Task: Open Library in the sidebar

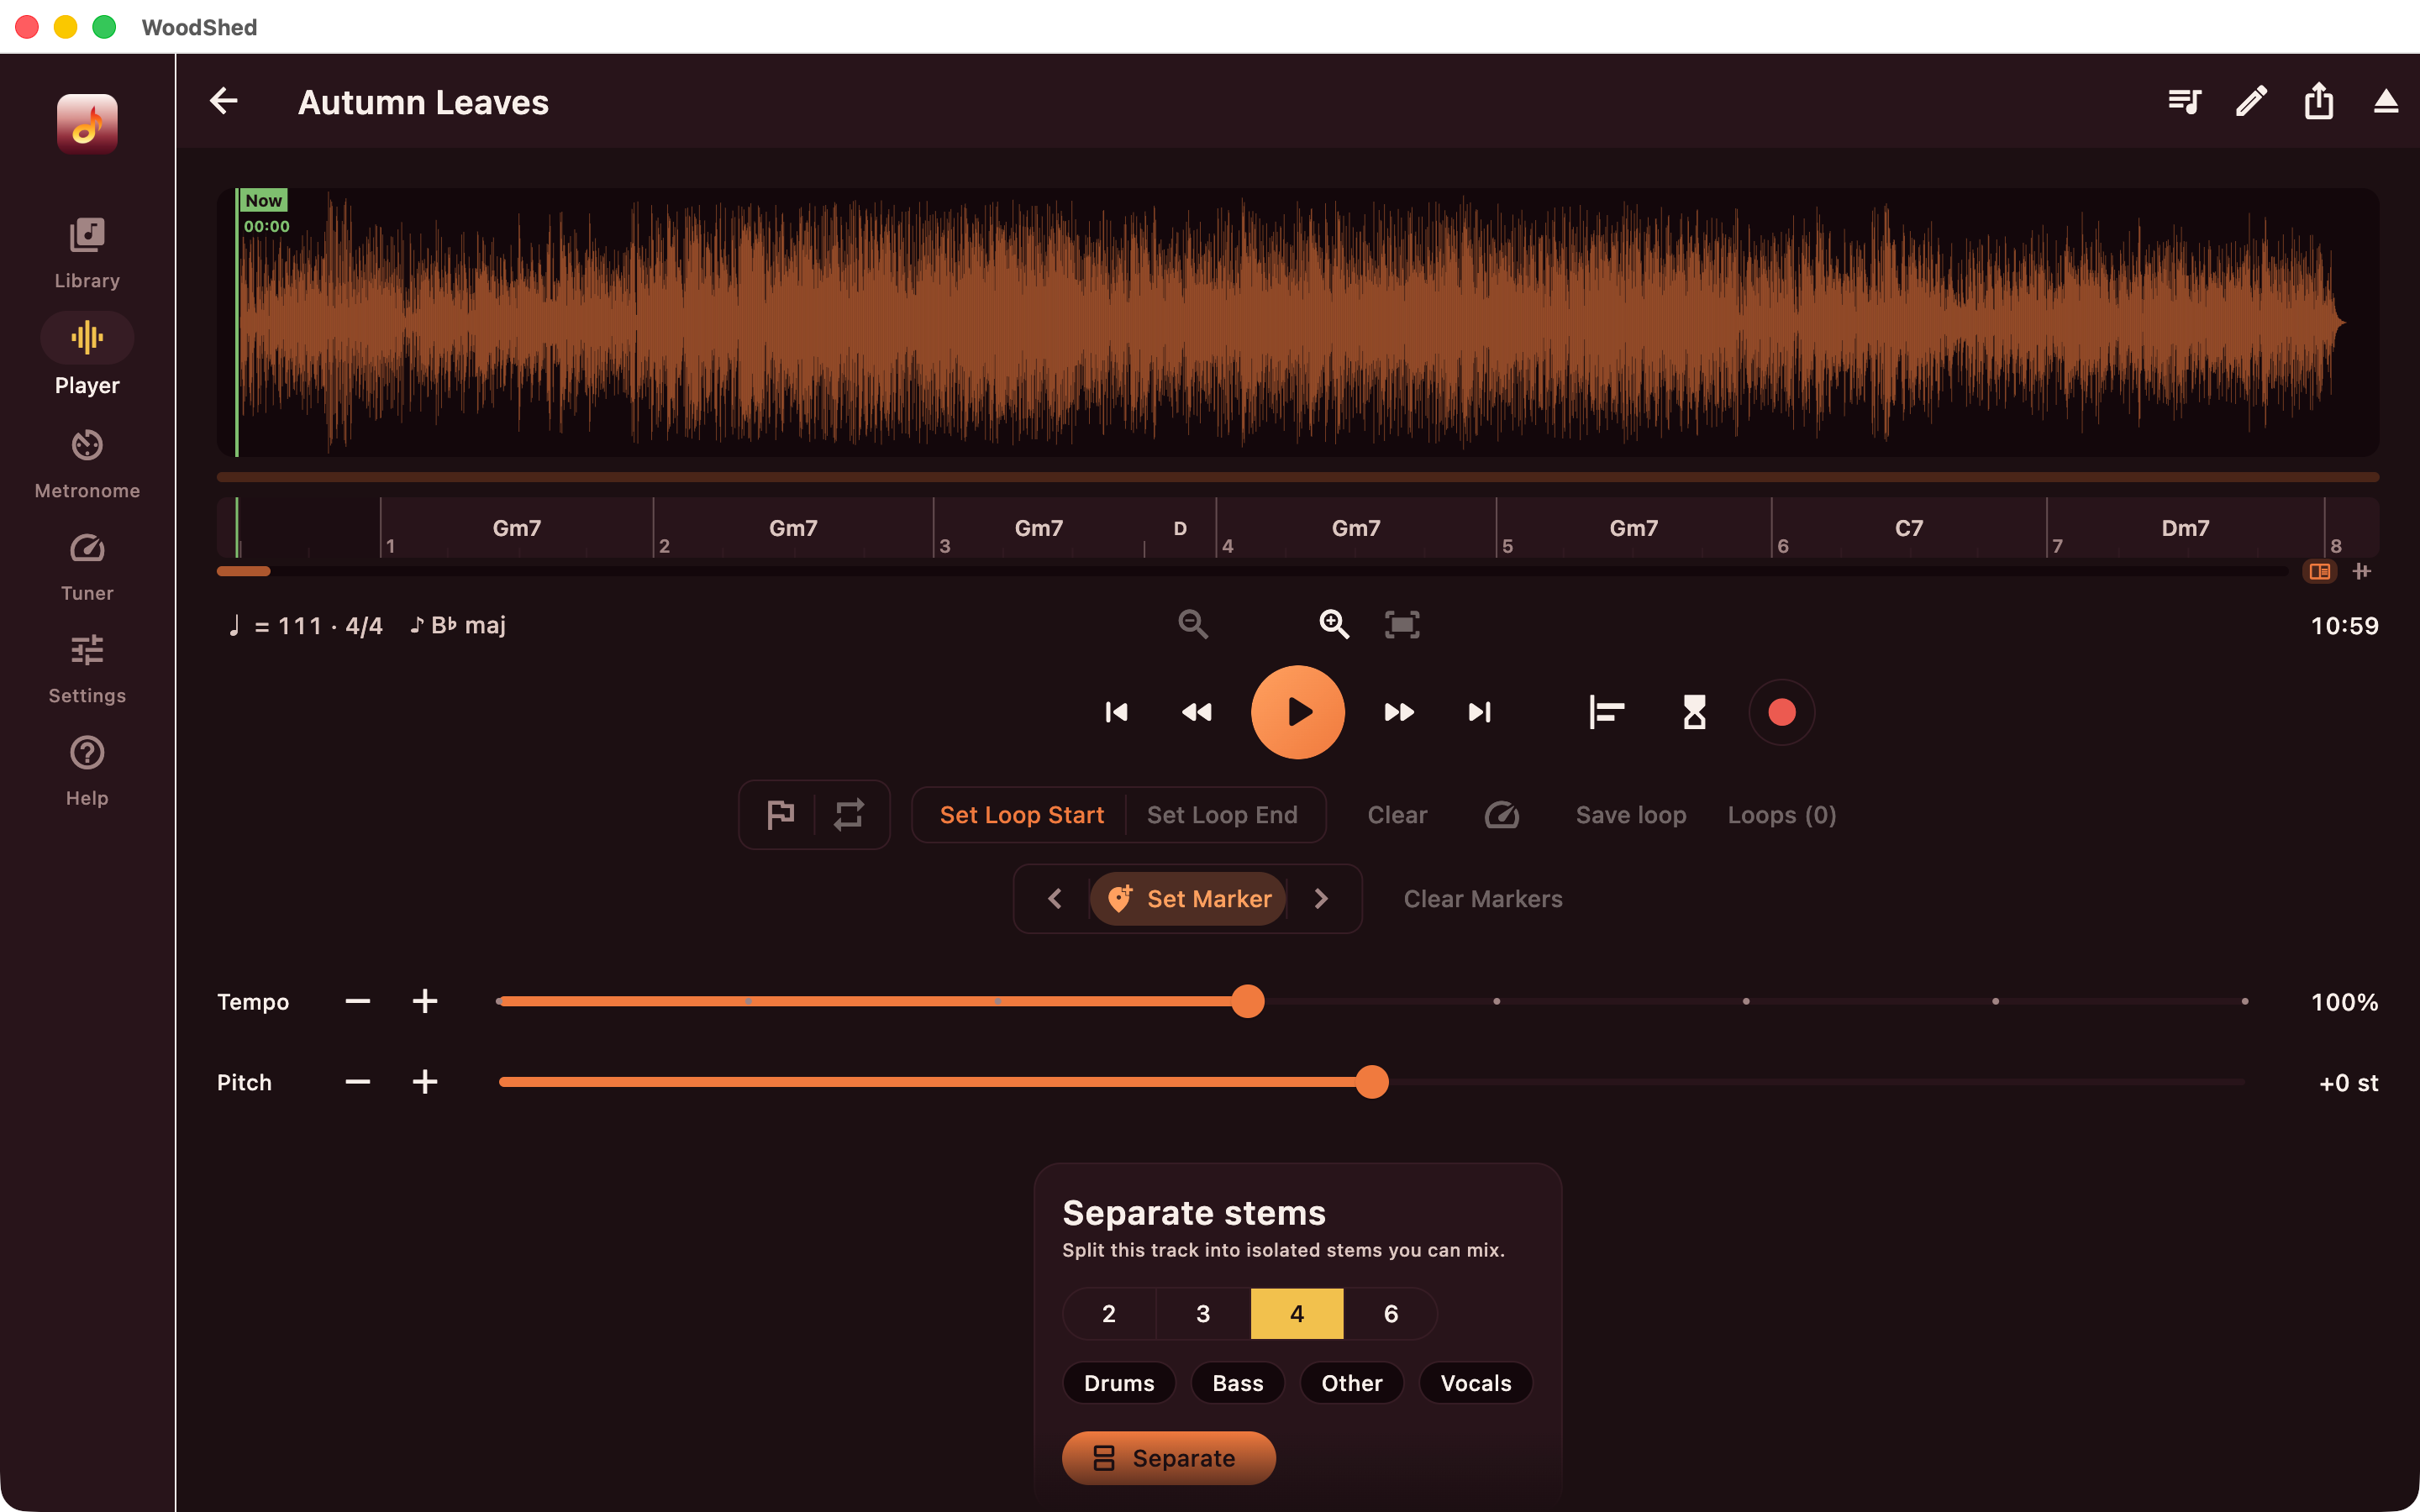Action: pyautogui.click(x=87, y=254)
